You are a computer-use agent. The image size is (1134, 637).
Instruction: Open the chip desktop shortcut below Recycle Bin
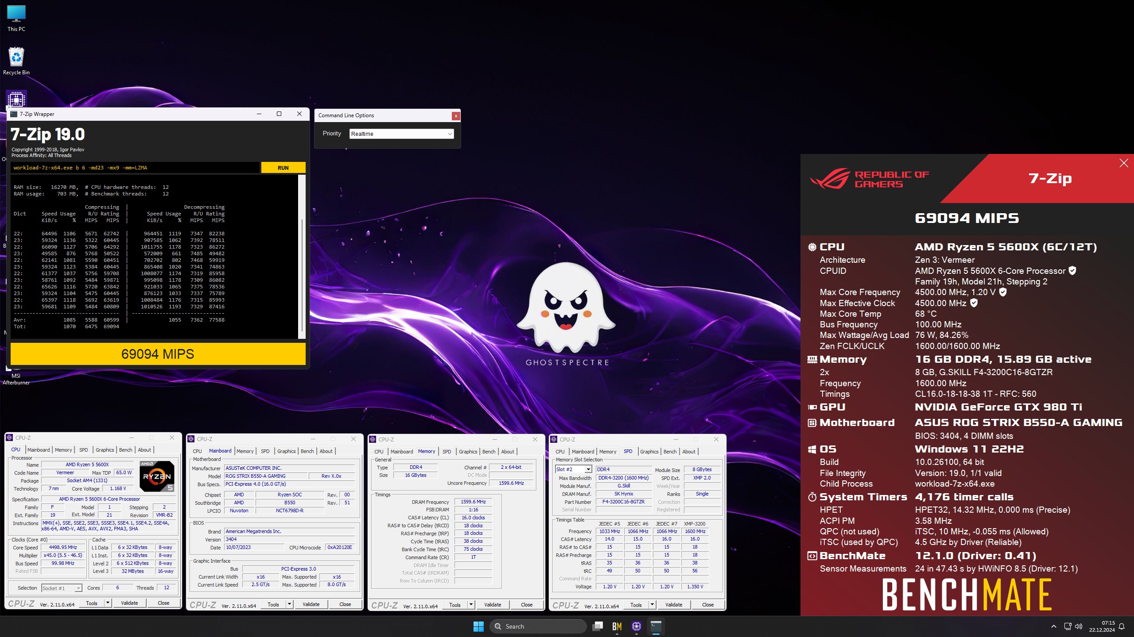16,99
